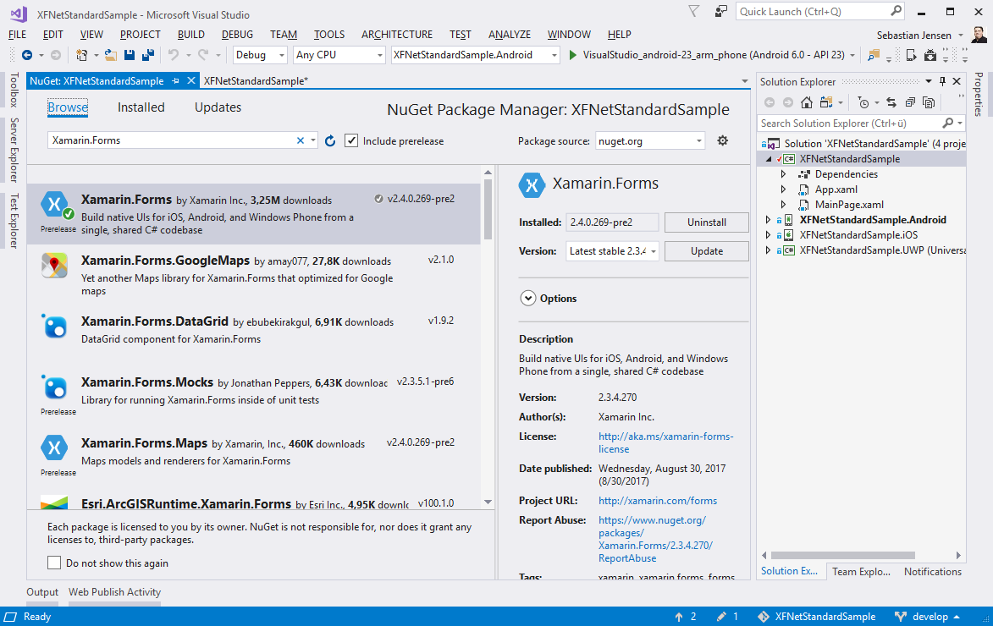Open the ARCHITECTURE menu

pyautogui.click(x=396, y=35)
